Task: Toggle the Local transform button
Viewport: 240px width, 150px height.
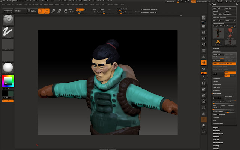Action: [x=204, y=63]
